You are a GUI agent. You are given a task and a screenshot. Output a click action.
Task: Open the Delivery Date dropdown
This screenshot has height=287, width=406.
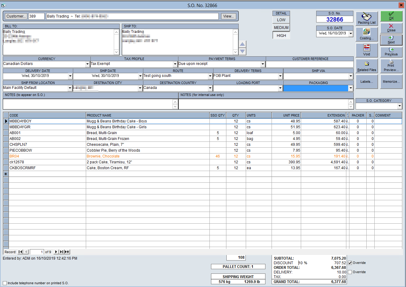click(x=70, y=76)
